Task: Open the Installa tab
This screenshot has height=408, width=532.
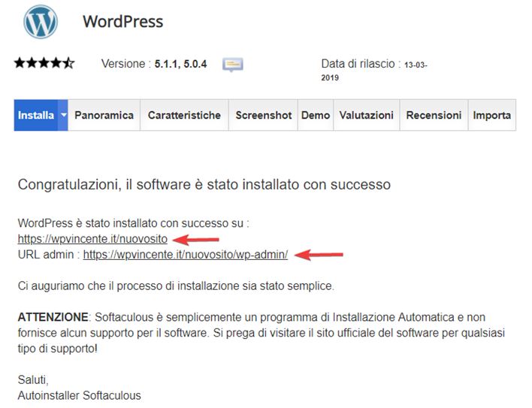Action: coord(35,115)
